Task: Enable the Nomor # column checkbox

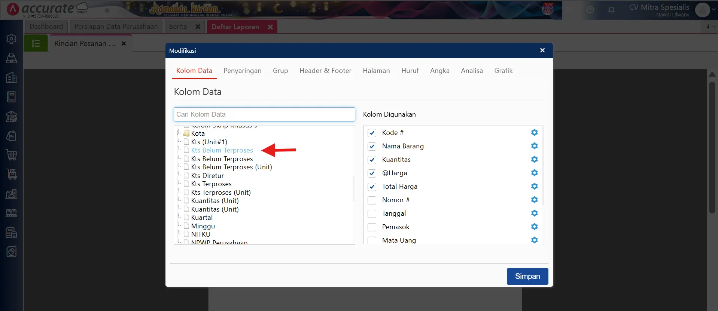Action: (x=372, y=200)
